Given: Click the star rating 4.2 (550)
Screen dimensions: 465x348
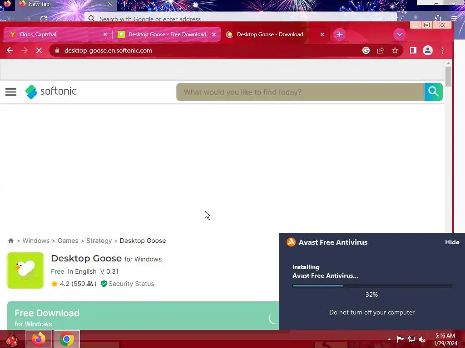Looking at the screenshot, I should pyautogui.click(x=74, y=284).
